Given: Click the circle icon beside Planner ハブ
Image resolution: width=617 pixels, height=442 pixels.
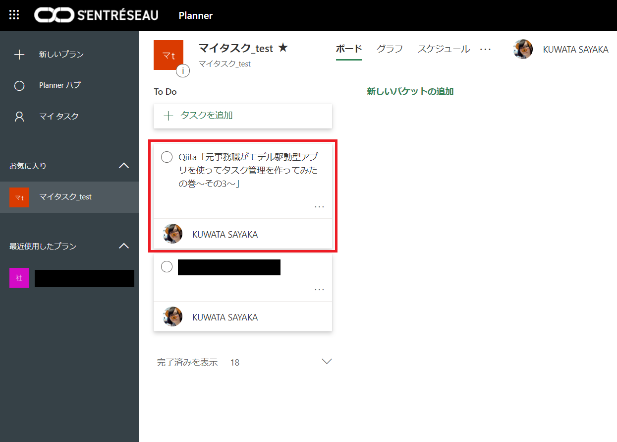Looking at the screenshot, I should click(19, 86).
